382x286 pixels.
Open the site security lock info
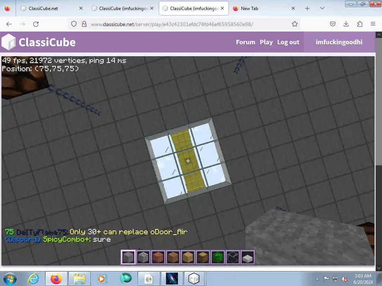pos(84,24)
